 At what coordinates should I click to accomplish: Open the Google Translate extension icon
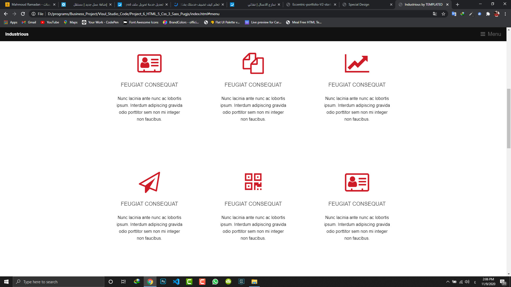[x=454, y=14]
